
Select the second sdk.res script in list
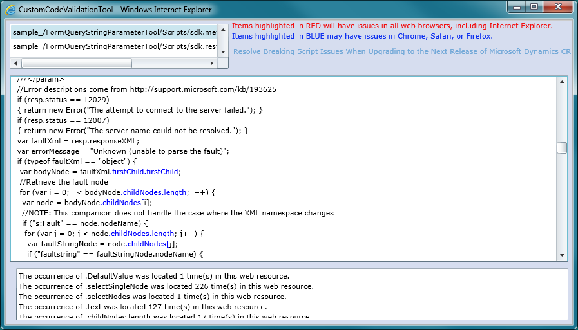pos(113,46)
